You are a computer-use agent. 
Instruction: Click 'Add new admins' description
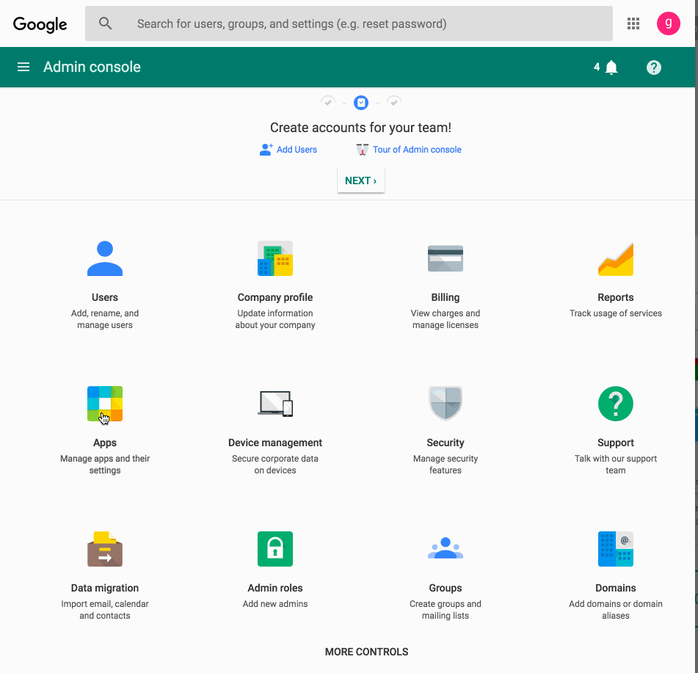coord(275,604)
